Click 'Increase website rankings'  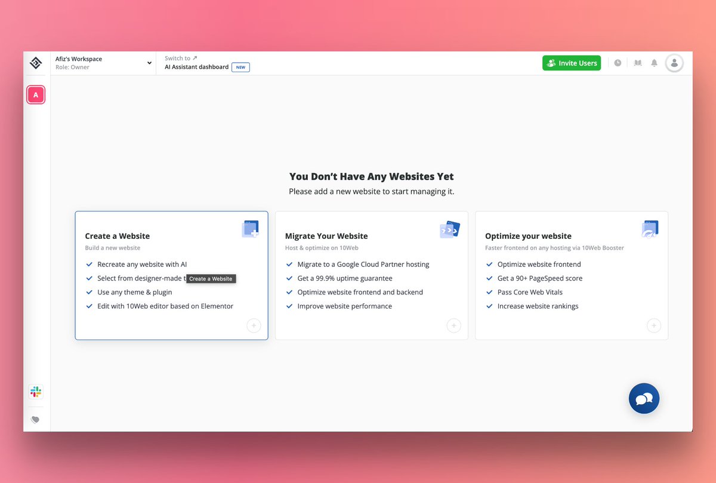[538, 306]
